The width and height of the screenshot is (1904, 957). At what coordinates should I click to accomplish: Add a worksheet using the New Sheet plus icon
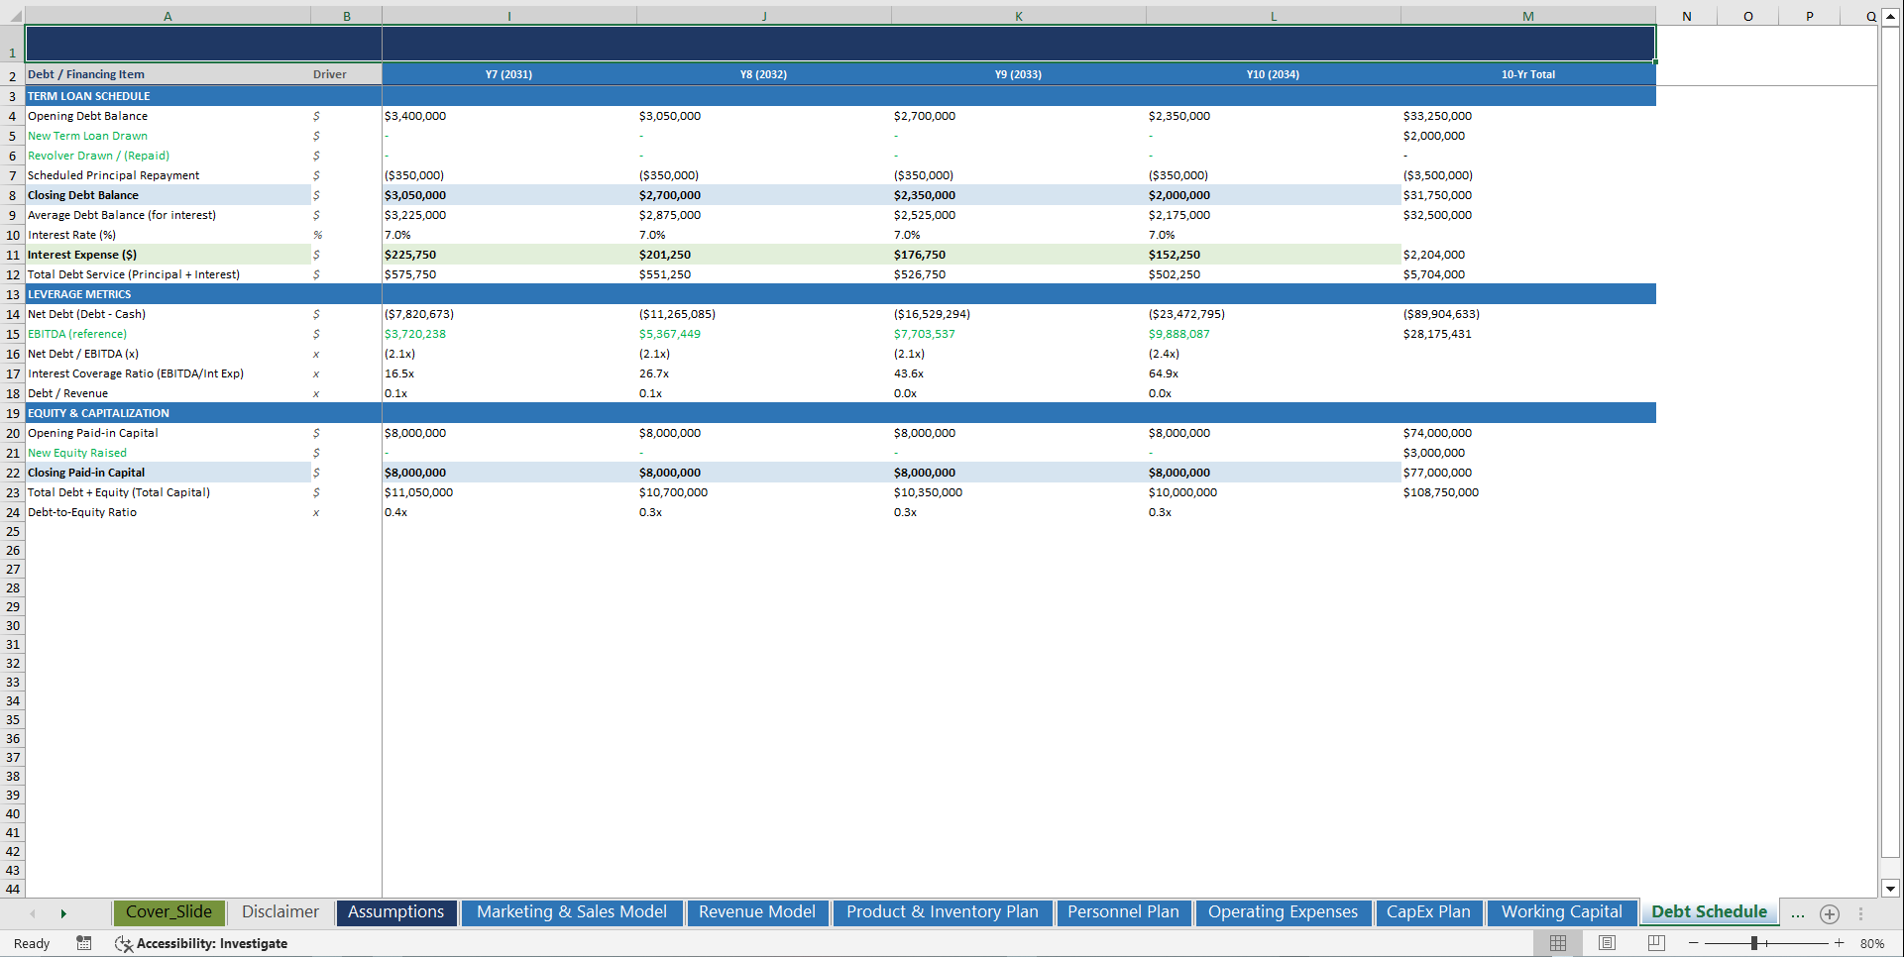(x=1830, y=914)
